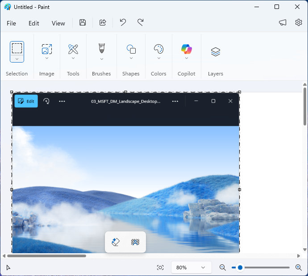The height and width of the screenshot is (276, 308).
Task: Click the horizontal scrollbar thumb
Action: (46, 256)
